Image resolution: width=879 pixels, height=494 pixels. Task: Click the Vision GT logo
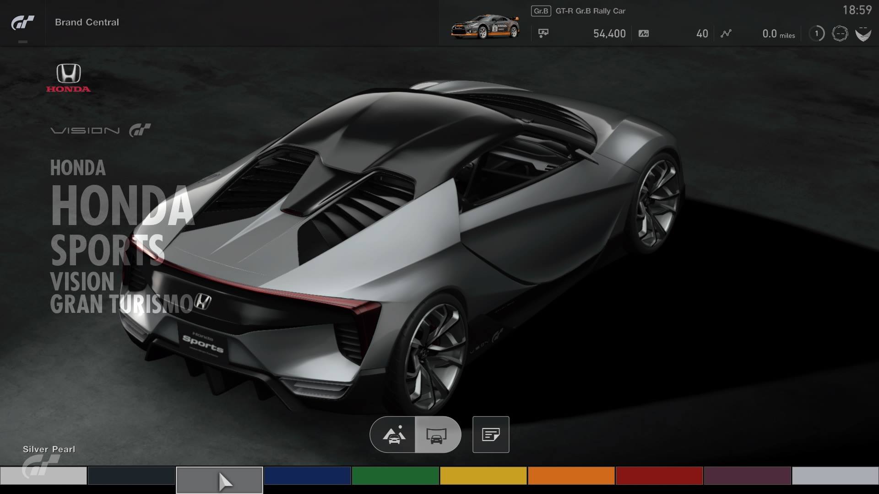[100, 130]
